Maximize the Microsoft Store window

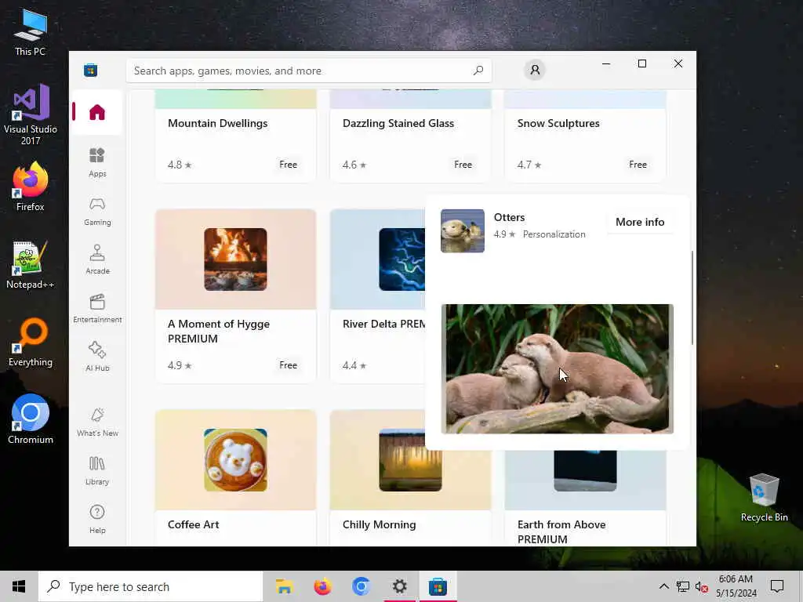(x=641, y=63)
